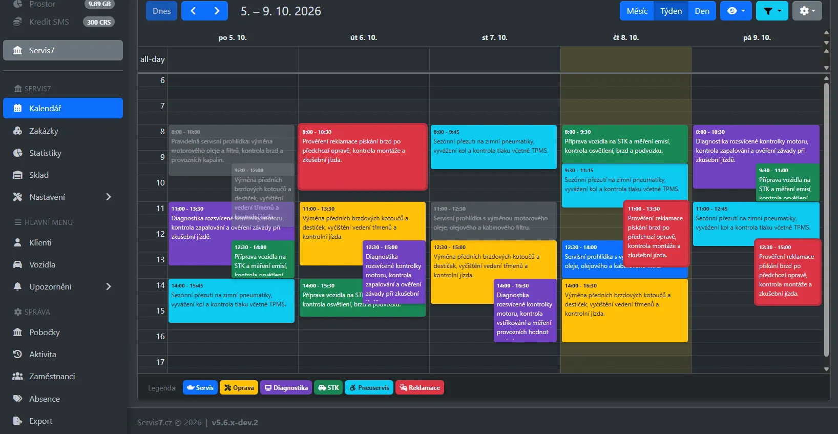The width and height of the screenshot is (838, 434).
Task: Click the Kredit SMS label
Action: 49,22
